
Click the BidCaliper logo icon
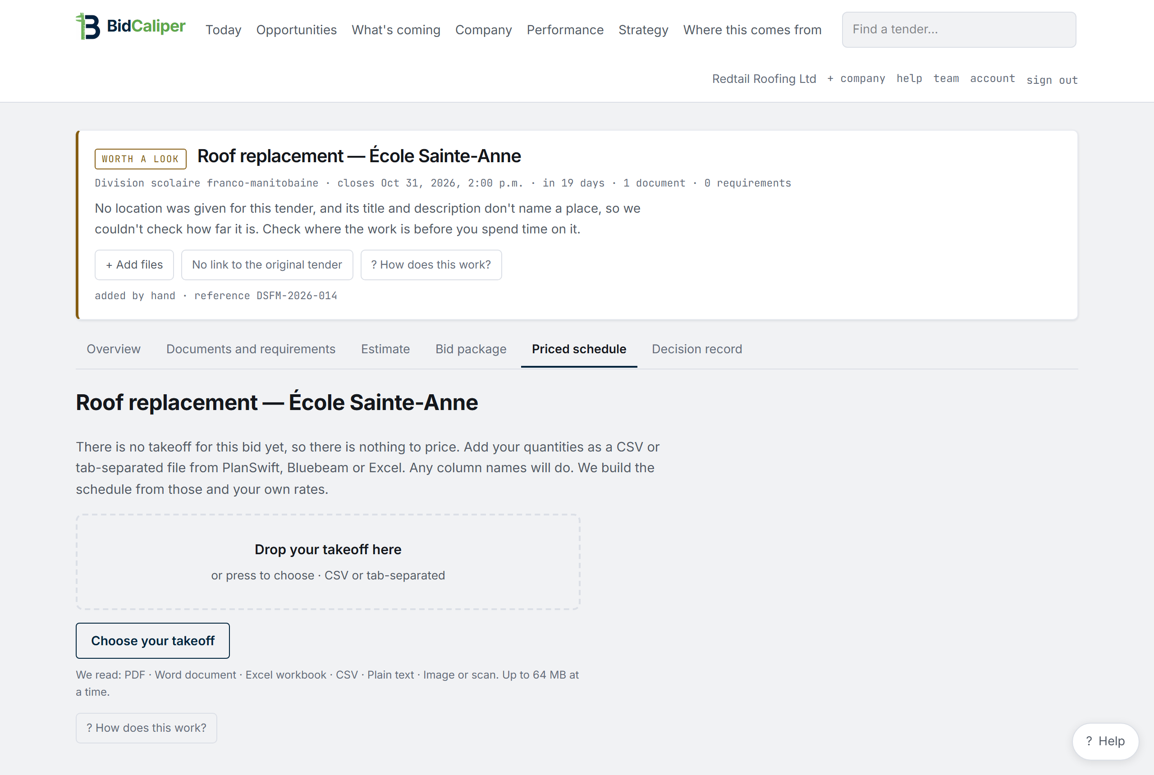click(x=88, y=26)
